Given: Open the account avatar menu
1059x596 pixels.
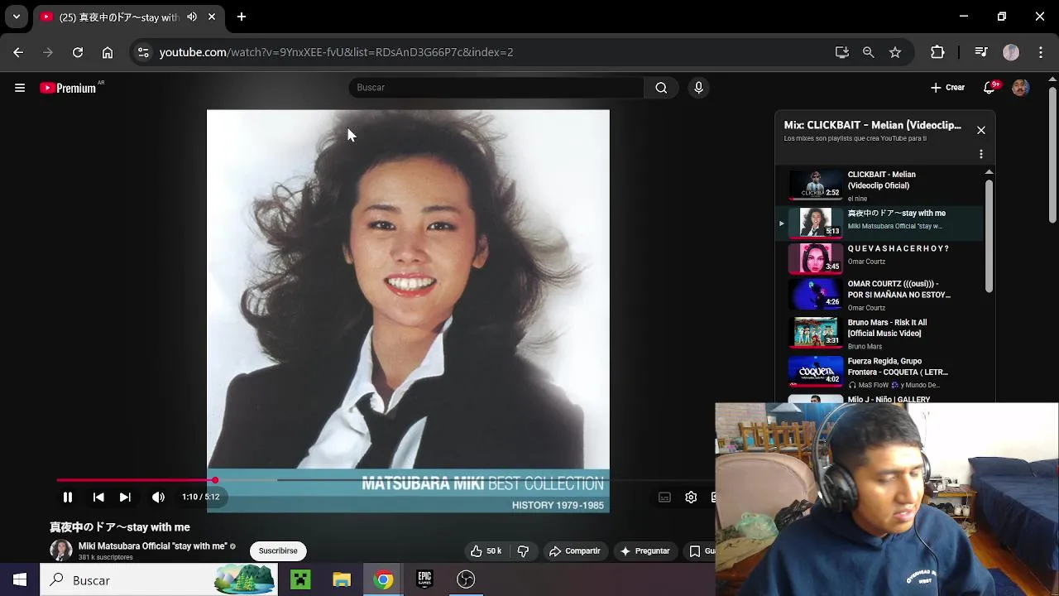Looking at the screenshot, I should (x=1021, y=88).
